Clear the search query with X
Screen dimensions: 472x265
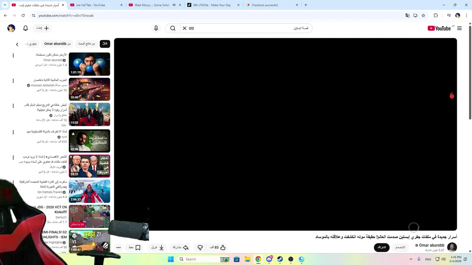(185, 28)
